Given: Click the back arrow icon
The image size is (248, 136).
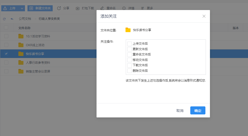Looking at the screenshot, I should click(12, 19).
